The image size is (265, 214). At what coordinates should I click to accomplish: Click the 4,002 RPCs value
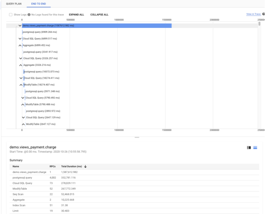tap(53, 178)
